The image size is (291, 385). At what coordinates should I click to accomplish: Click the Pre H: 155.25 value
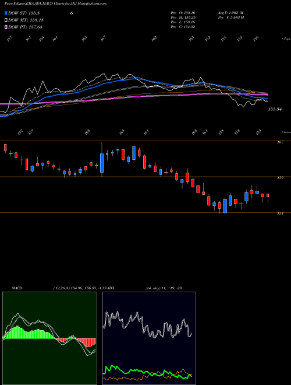coord(183,17)
